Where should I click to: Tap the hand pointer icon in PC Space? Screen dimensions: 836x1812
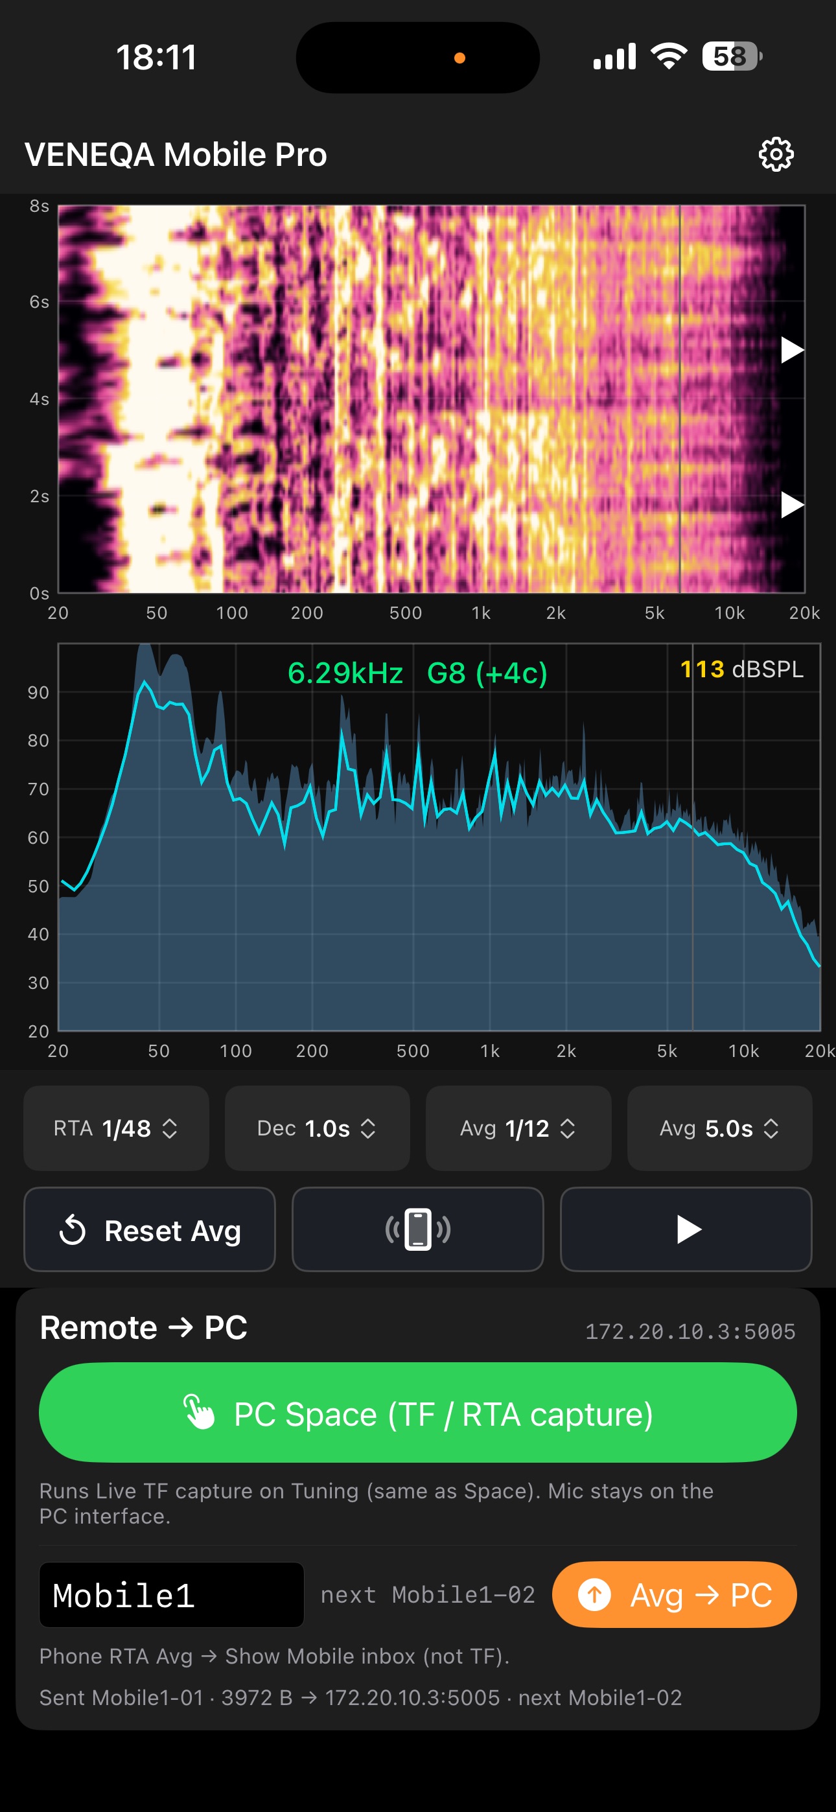[199, 1412]
